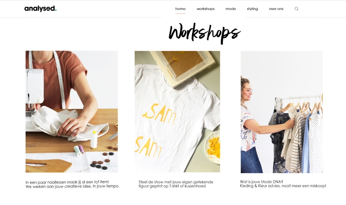The width and height of the screenshot is (346, 205).
Task: Open the styling menu item
Action: click(252, 9)
